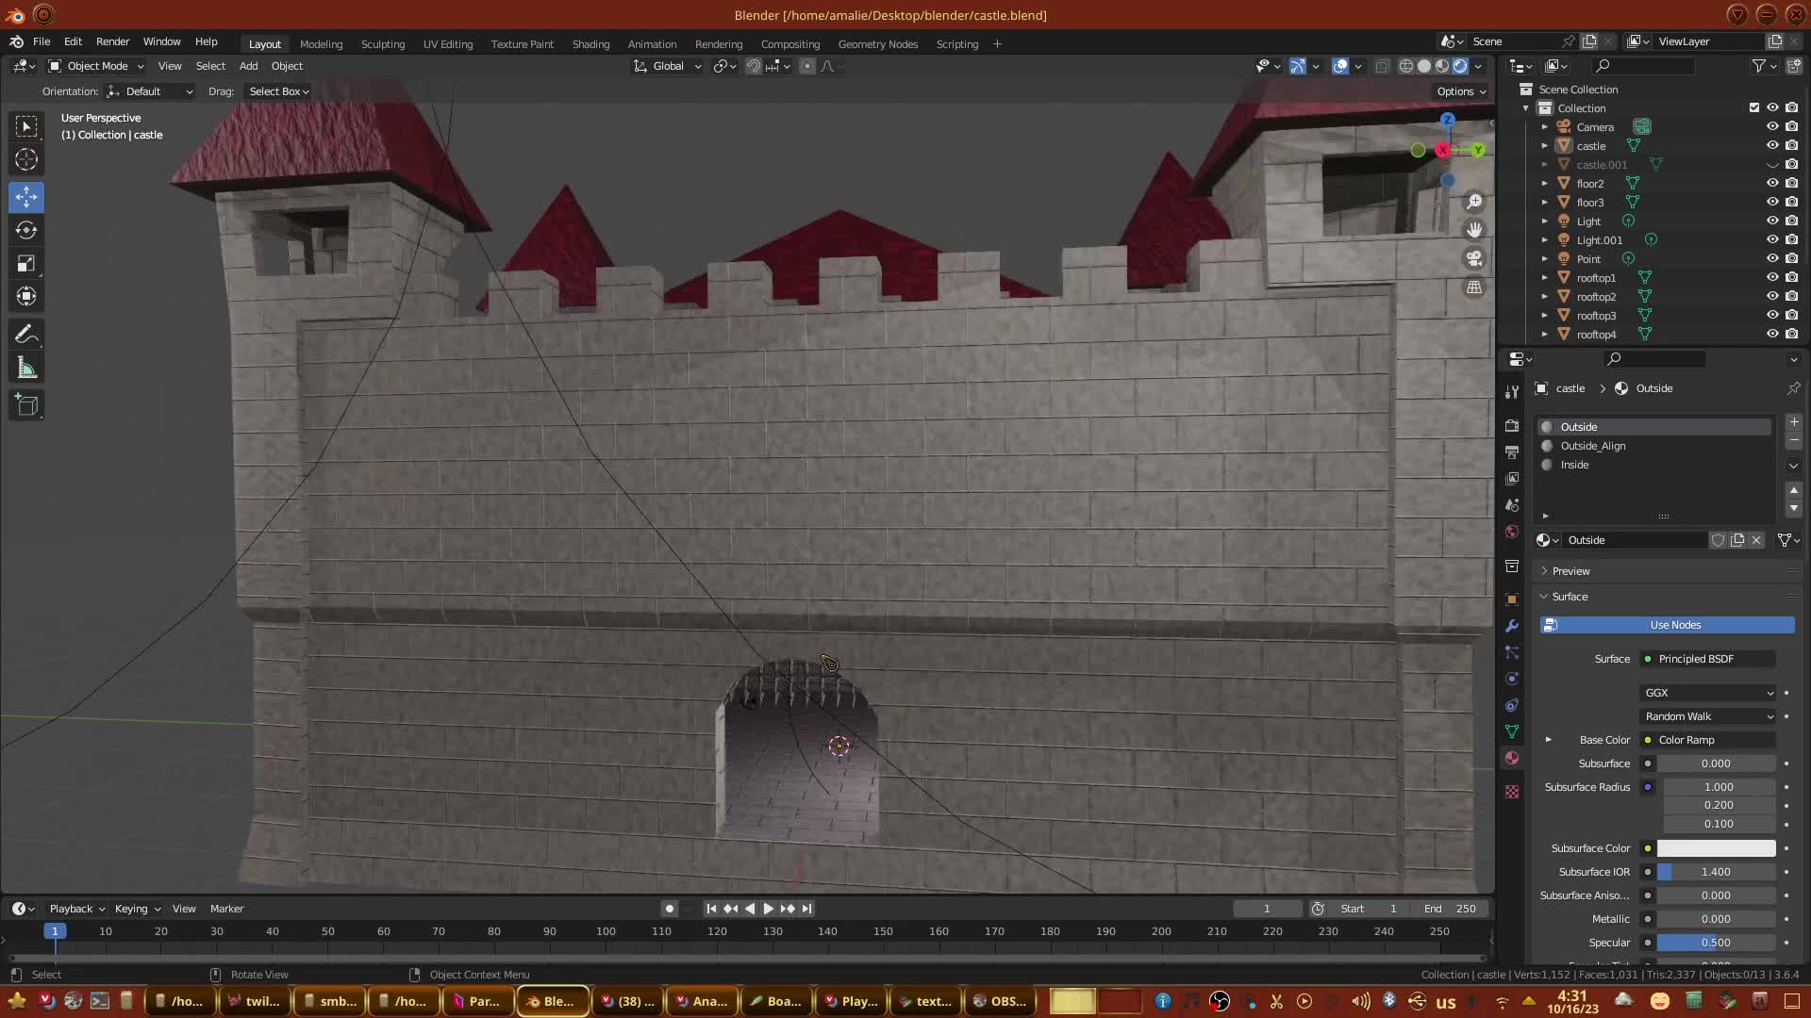The width and height of the screenshot is (1811, 1018).
Task: Select the Scale tool
Action: [26, 264]
